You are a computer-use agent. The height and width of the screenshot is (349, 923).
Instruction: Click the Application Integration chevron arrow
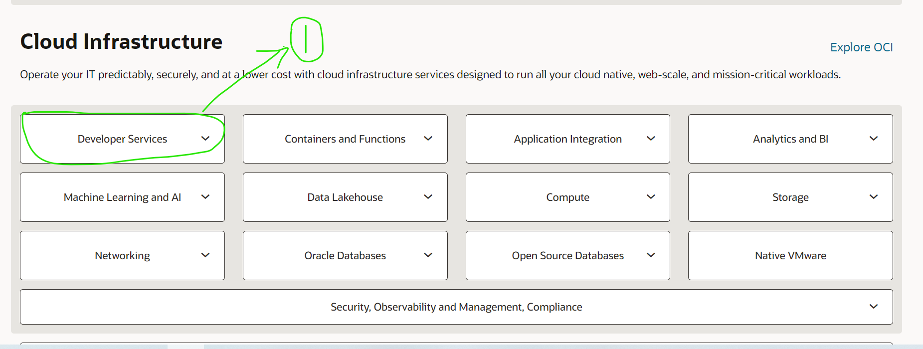pyautogui.click(x=651, y=139)
